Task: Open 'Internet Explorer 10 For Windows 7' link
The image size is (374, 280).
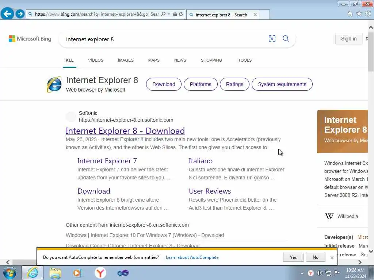Action: pos(145,235)
